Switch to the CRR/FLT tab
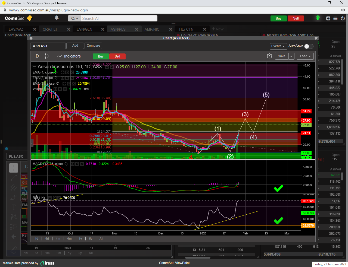 [x=50, y=29]
